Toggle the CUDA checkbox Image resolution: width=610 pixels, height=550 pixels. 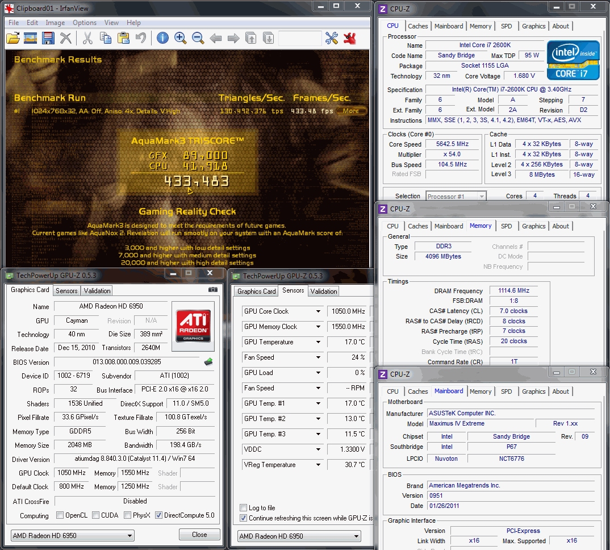(95, 515)
